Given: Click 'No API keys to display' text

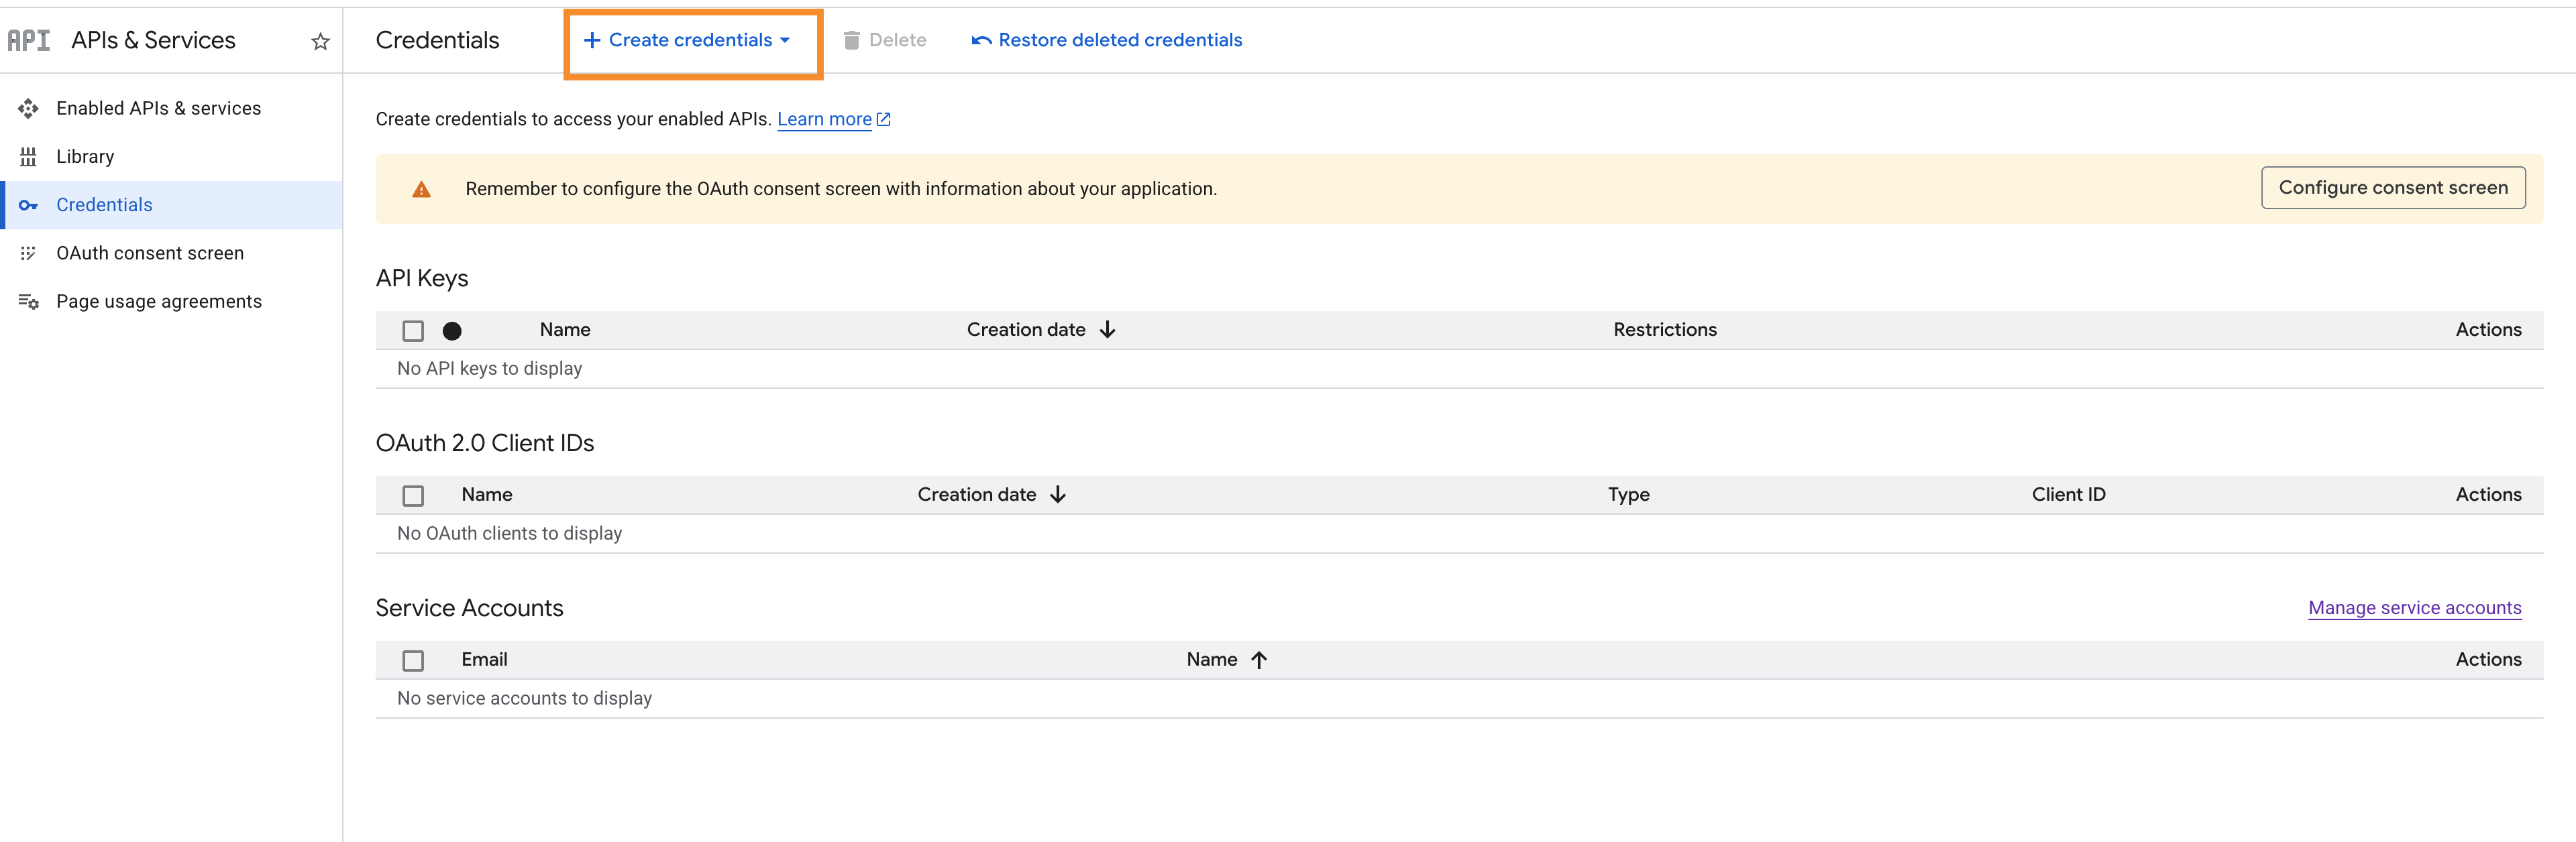Looking at the screenshot, I should coord(489,369).
